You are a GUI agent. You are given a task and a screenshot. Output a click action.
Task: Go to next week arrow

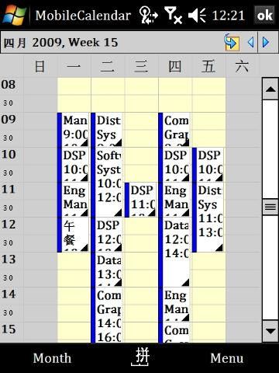tap(266, 42)
